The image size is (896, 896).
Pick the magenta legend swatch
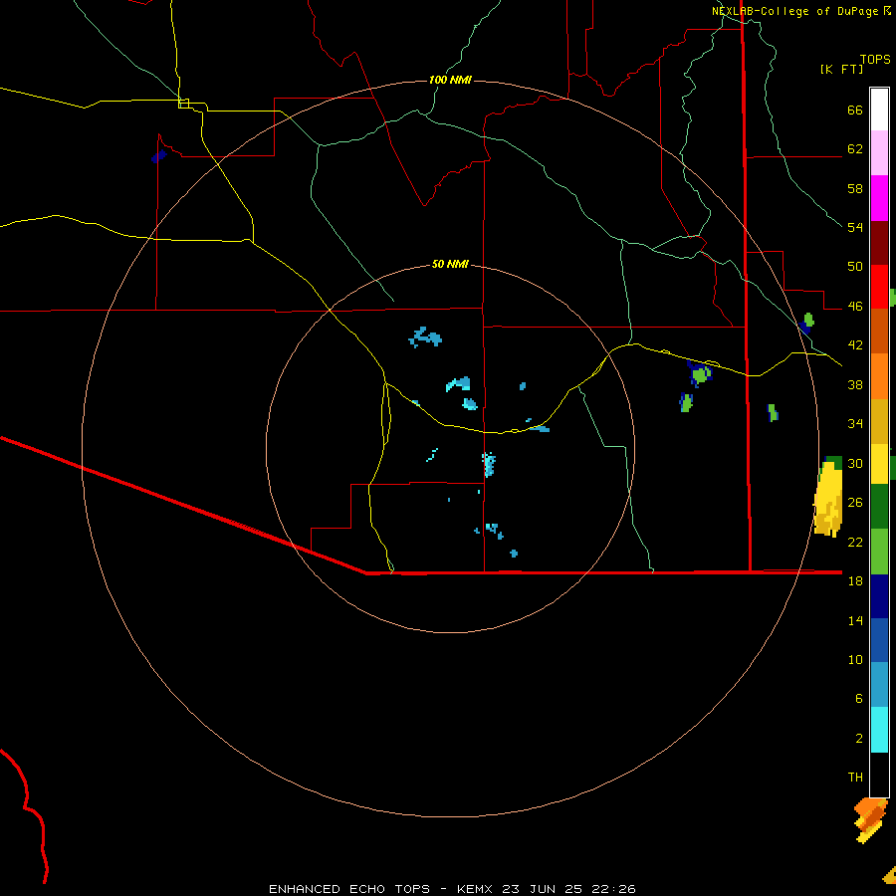[x=879, y=198]
